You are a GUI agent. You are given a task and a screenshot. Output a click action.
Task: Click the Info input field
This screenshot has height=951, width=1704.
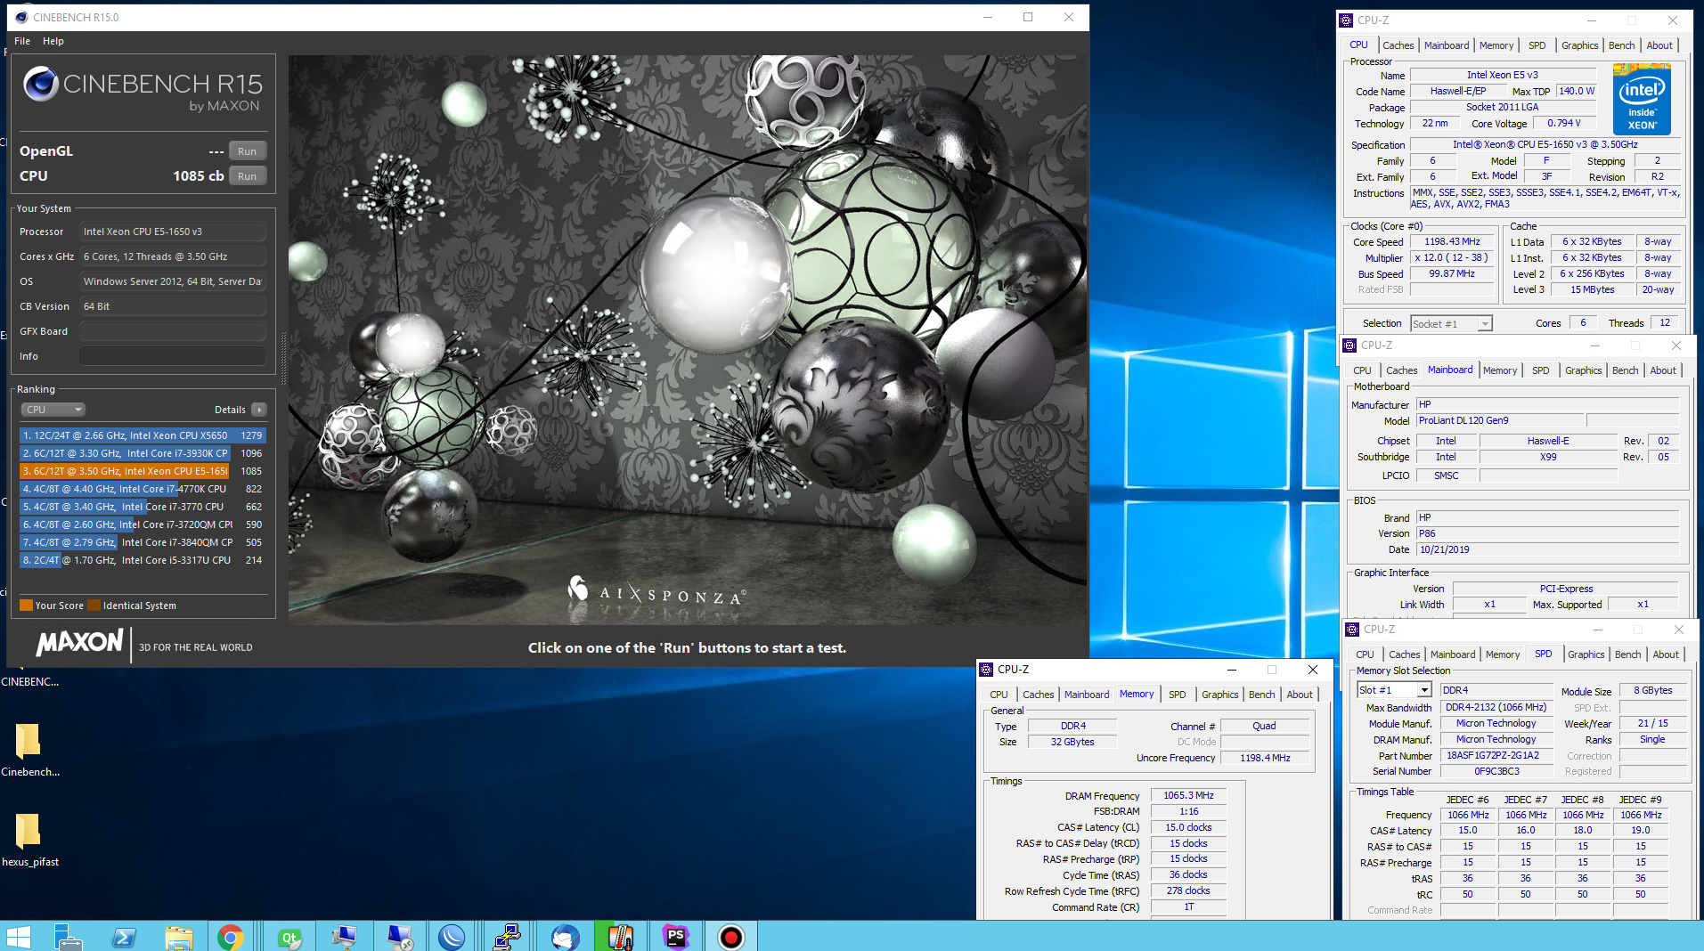pos(173,356)
